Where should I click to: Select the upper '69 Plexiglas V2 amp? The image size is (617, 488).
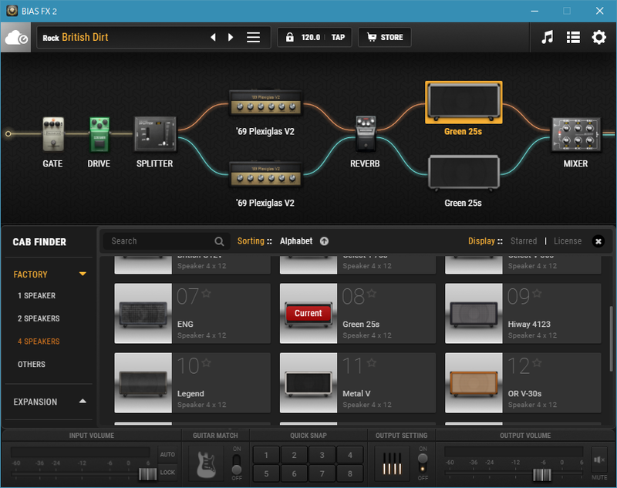(265, 103)
